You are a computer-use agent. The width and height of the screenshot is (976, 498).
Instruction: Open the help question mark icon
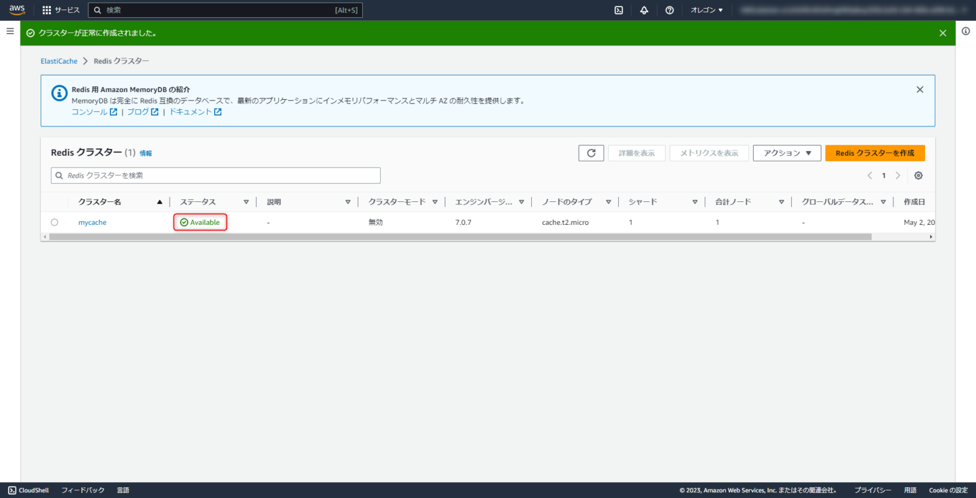coord(669,10)
